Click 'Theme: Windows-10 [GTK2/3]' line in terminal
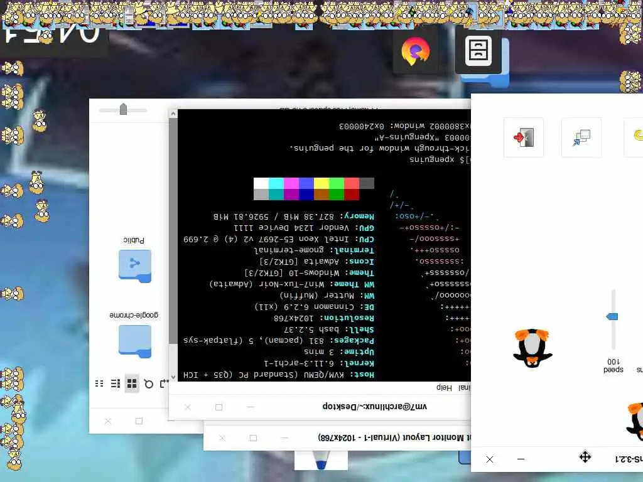 (309, 272)
